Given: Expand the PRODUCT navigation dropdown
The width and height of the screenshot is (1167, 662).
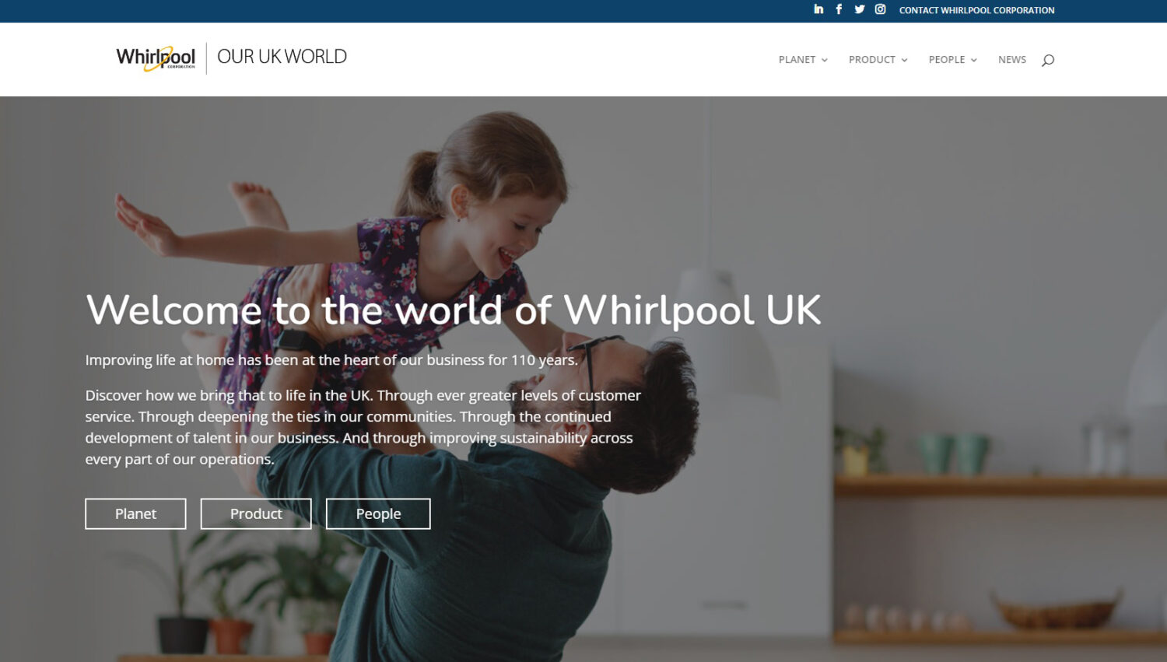Looking at the screenshot, I should pos(872,59).
